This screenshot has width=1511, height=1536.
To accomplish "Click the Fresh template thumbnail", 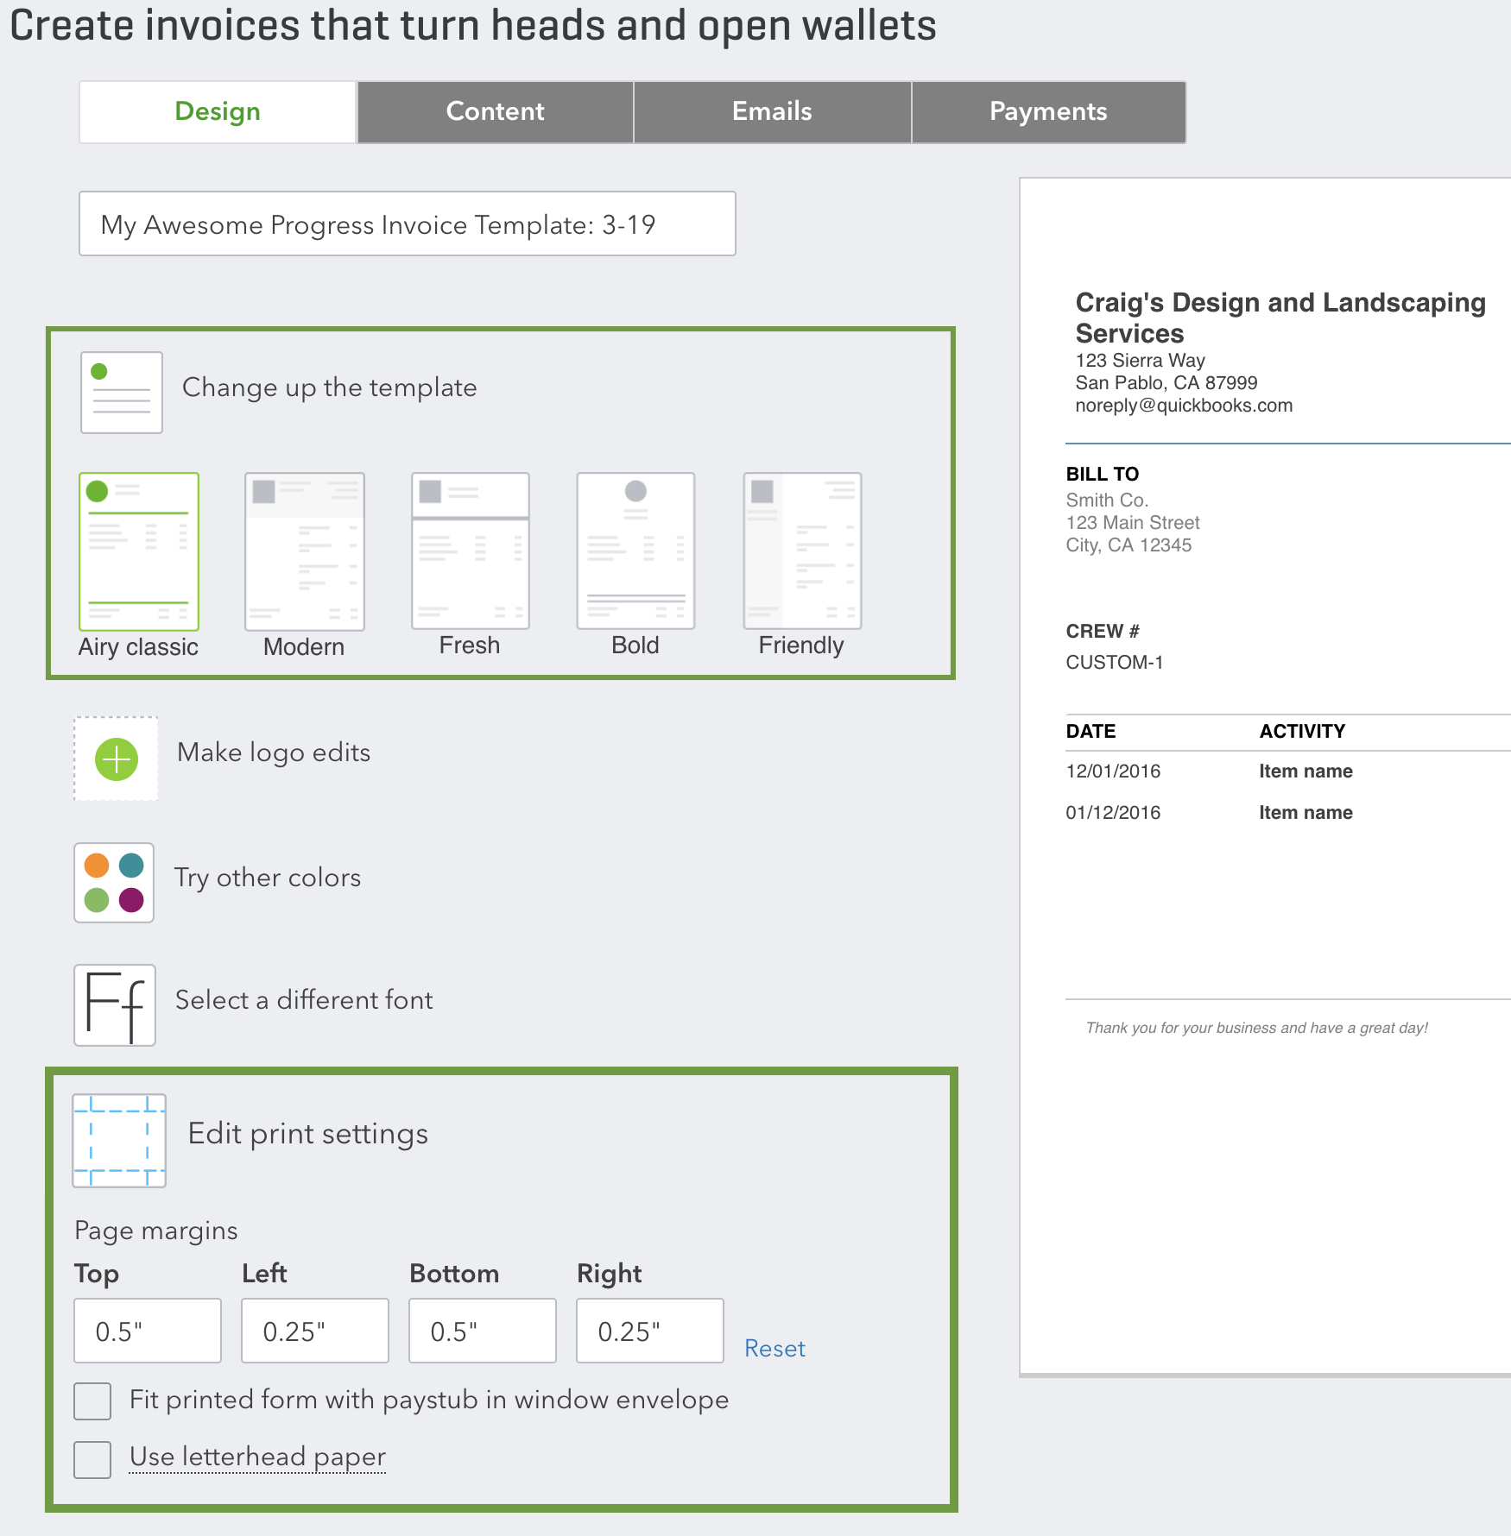I will pyautogui.click(x=470, y=551).
